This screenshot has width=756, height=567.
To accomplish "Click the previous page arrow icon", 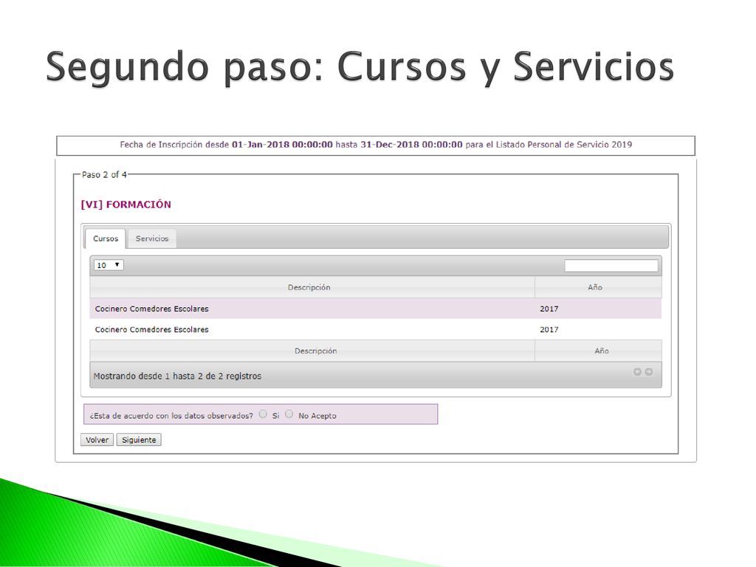I will (x=637, y=372).
